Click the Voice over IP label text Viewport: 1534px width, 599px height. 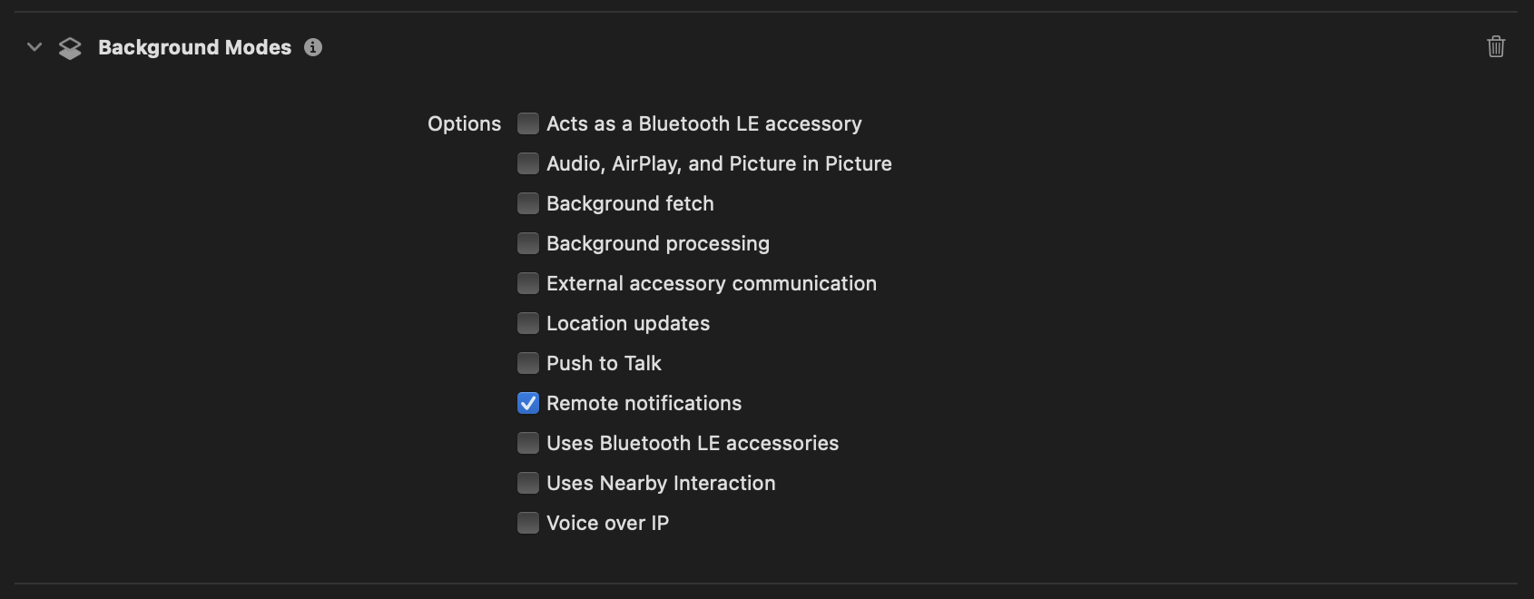pyautogui.click(x=607, y=523)
